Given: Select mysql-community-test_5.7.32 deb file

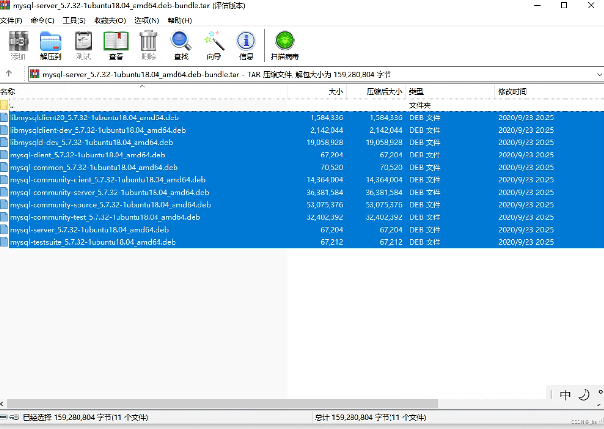Looking at the screenshot, I should click(105, 217).
